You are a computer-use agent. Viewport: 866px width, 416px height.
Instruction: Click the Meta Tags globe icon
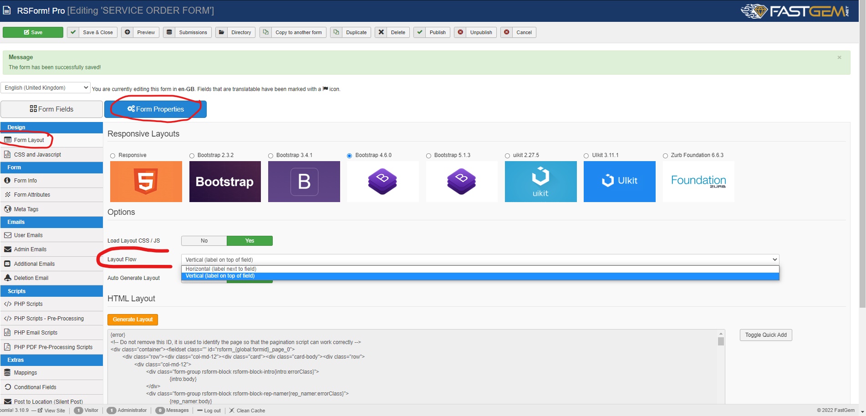8,209
